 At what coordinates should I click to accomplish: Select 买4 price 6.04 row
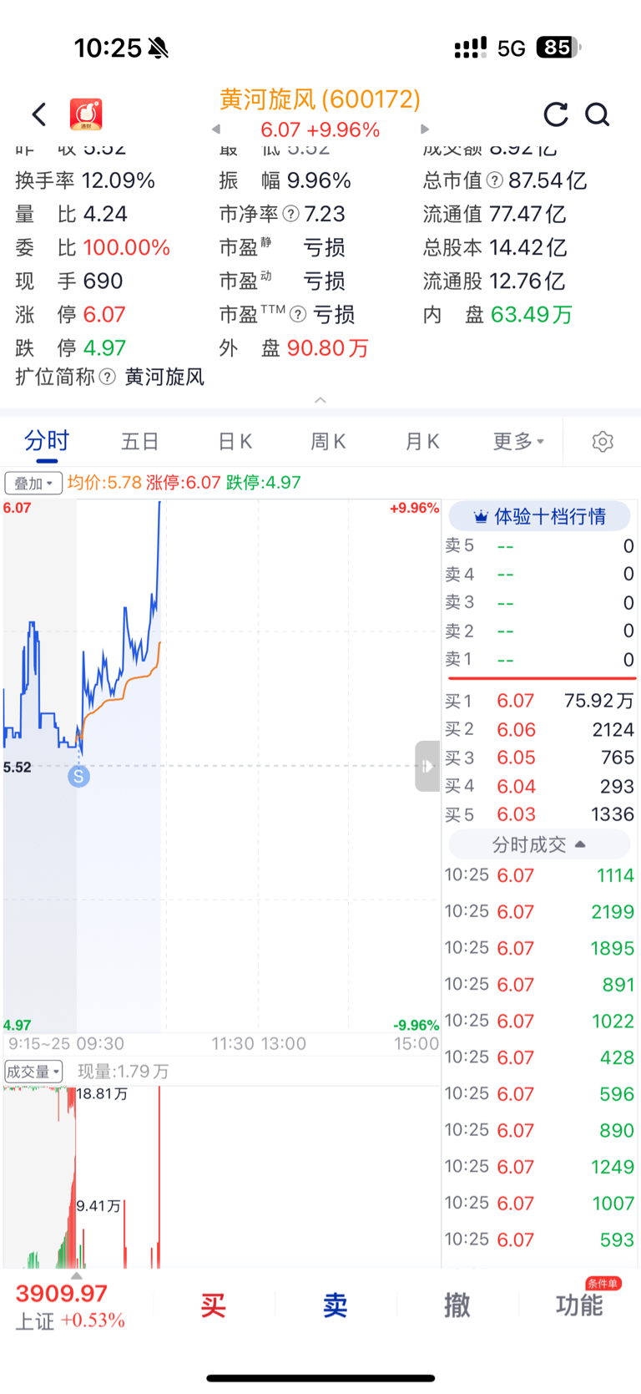(539, 786)
